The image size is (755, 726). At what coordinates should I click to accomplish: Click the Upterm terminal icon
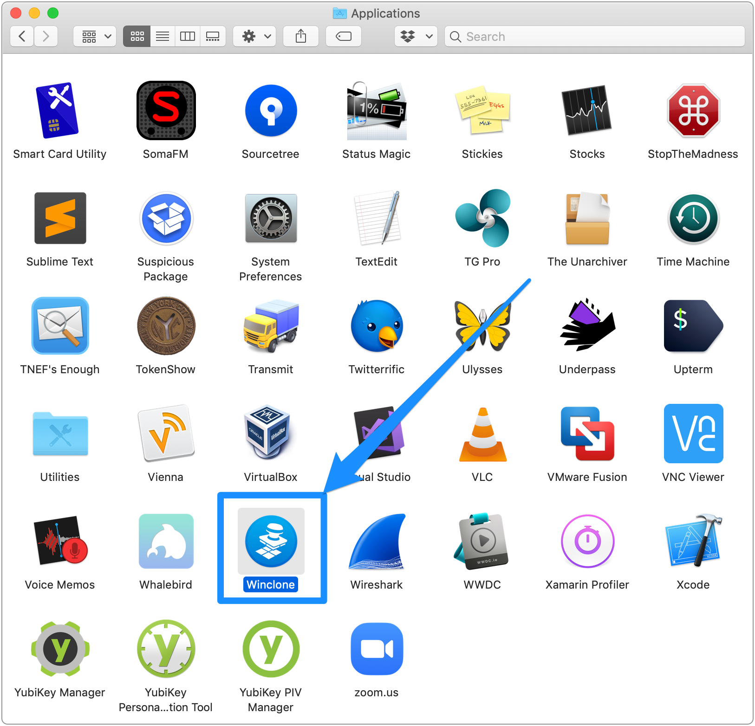[x=693, y=326]
